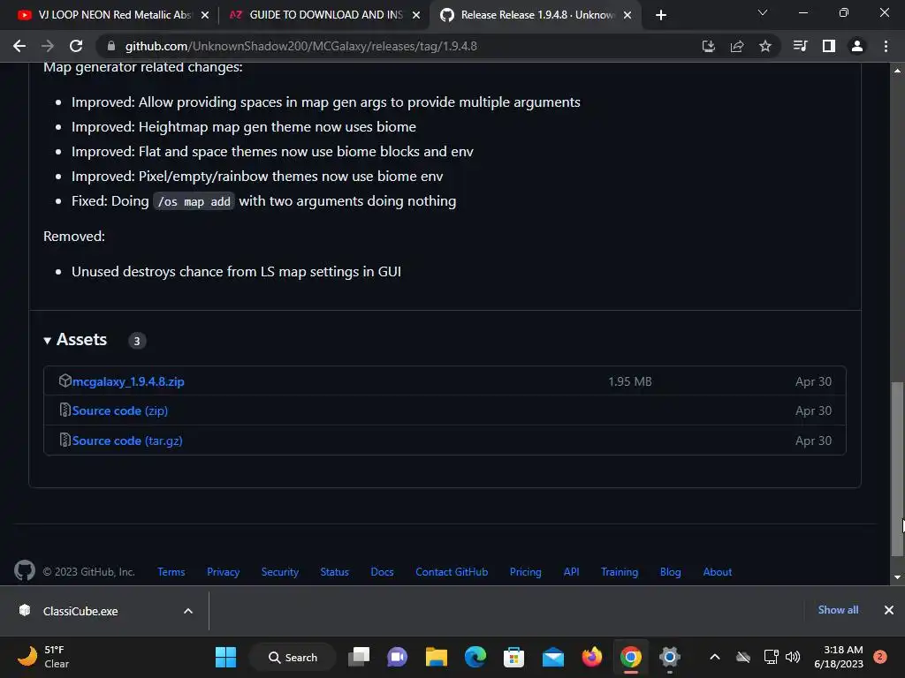The image size is (905, 678).
Task: Click the page vertical scrollbar thumb
Action: click(897, 468)
